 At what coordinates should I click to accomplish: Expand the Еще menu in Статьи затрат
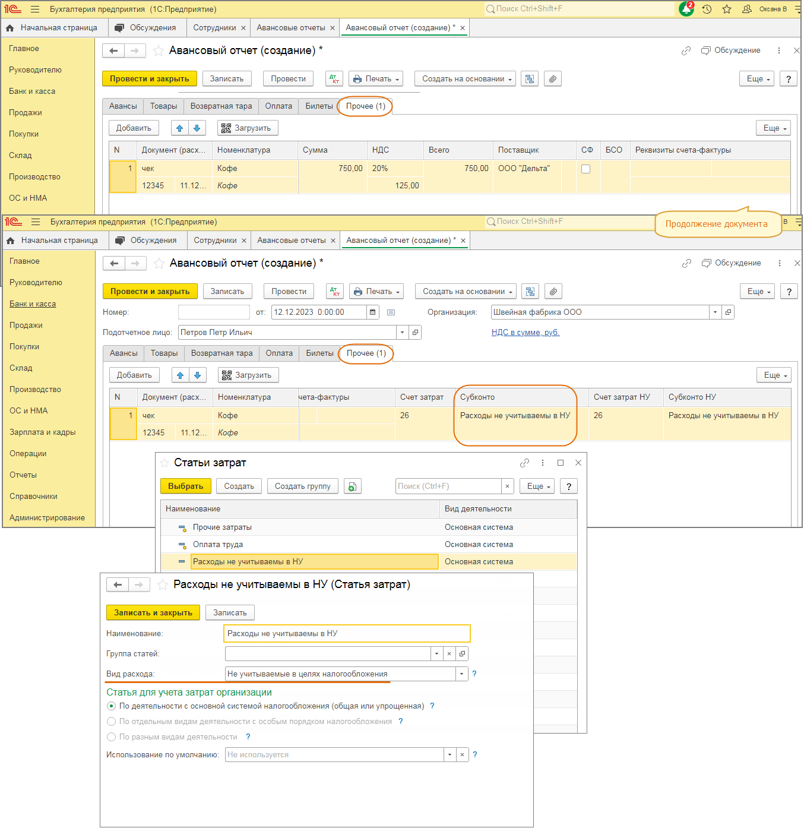[537, 486]
